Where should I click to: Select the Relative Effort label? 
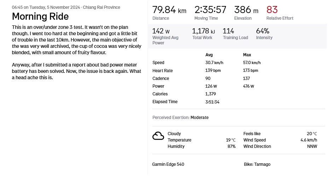coord(280,18)
